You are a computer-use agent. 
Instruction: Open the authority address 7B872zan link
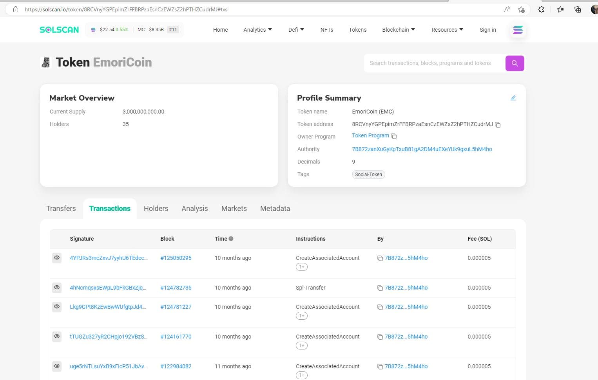pos(422,149)
